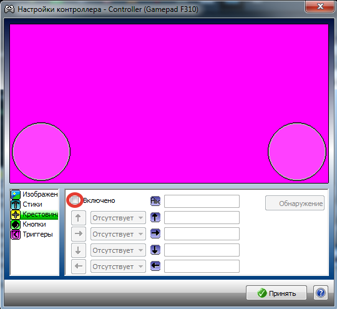
Task: Click the gray D-pad down direction button
Action: click(x=79, y=250)
